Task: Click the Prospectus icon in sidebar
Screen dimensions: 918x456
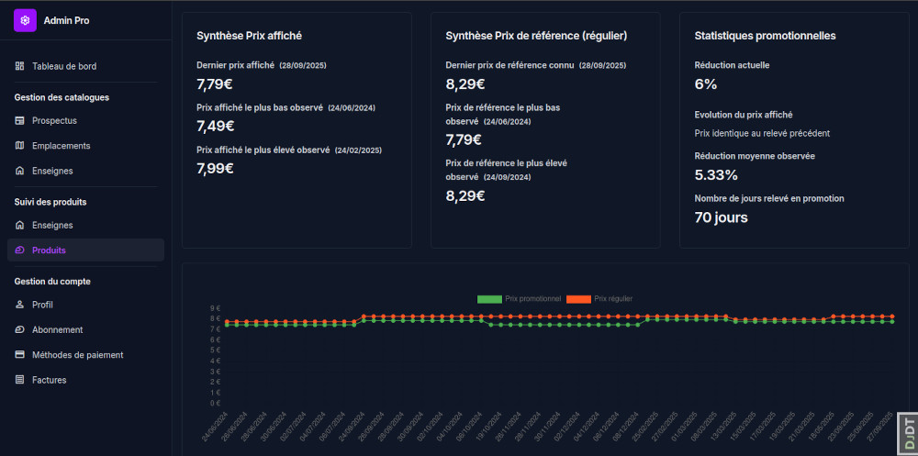Action: click(x=20, y=120)
